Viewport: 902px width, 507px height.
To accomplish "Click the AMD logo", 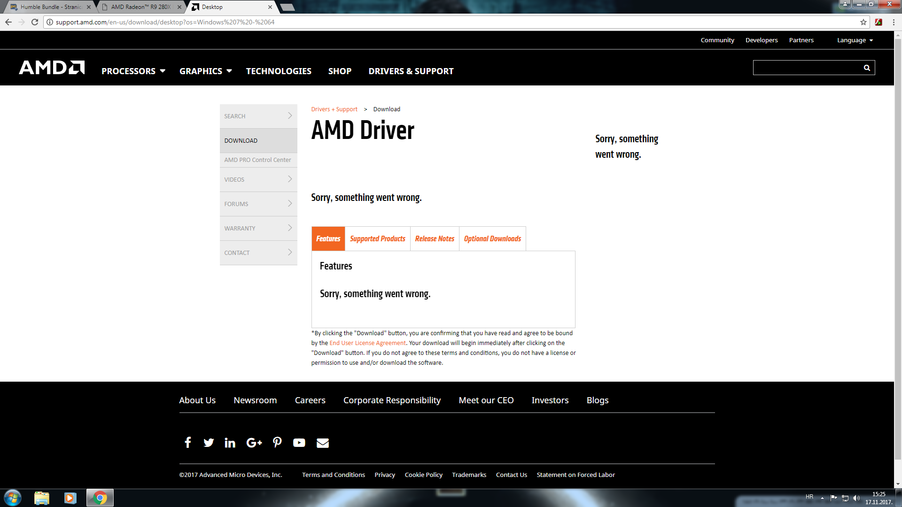I will pyautogui.click(x=52, y=68).
